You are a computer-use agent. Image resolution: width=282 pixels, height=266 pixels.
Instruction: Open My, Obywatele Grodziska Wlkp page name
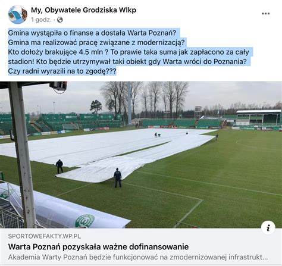[x=83, y=10]
